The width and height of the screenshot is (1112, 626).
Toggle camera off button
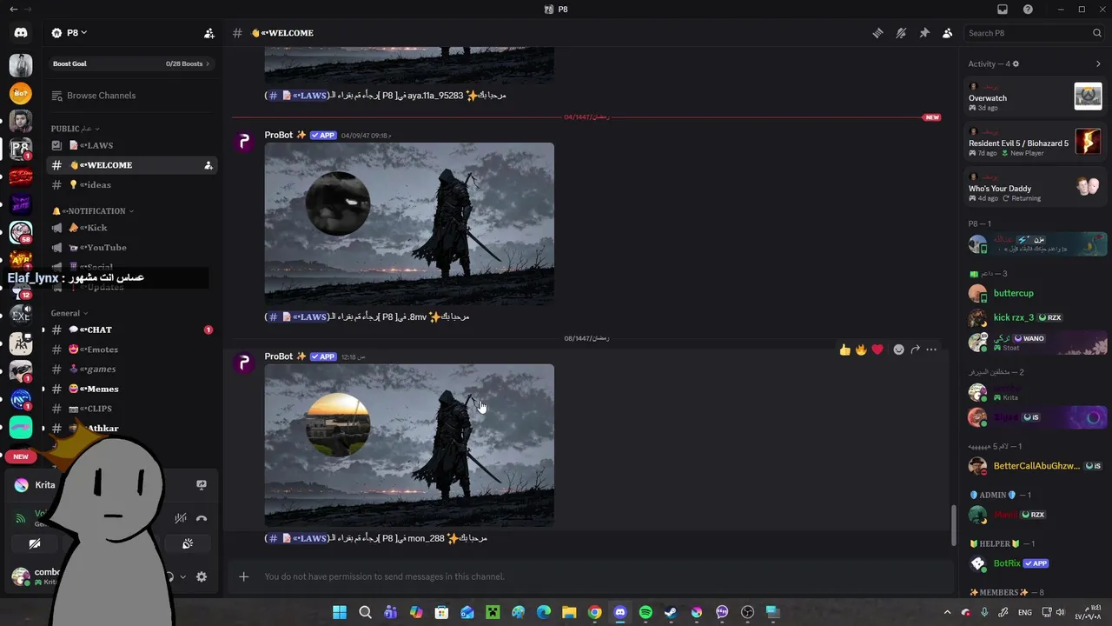35,543
